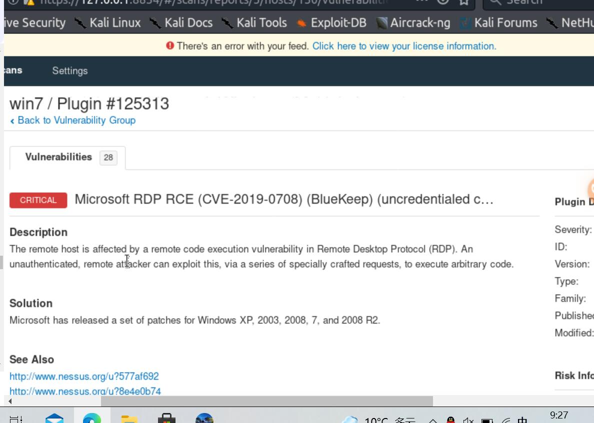Screen dimensions: 594x423
Task: Open the Settings navigation item
Action: tap(69, 71)
